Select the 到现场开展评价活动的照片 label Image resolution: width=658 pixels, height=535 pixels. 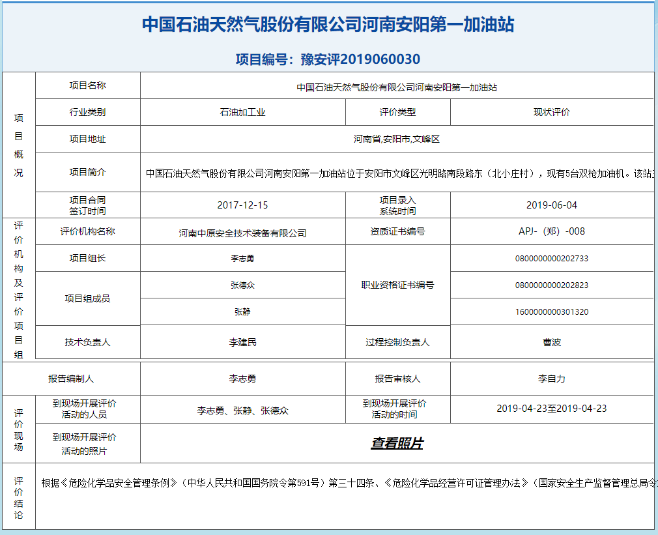click(84, 444)
